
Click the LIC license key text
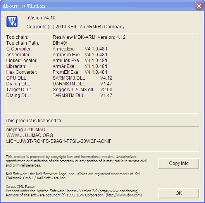[x=59, y=141]
